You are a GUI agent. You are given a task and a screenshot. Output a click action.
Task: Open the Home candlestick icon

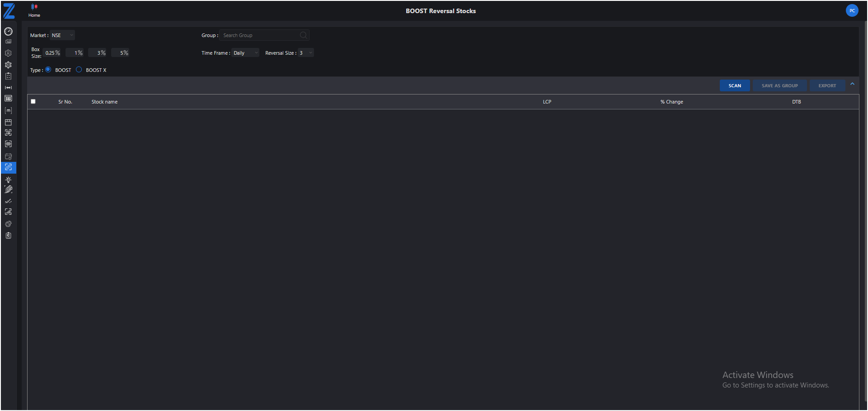point(34,7)
